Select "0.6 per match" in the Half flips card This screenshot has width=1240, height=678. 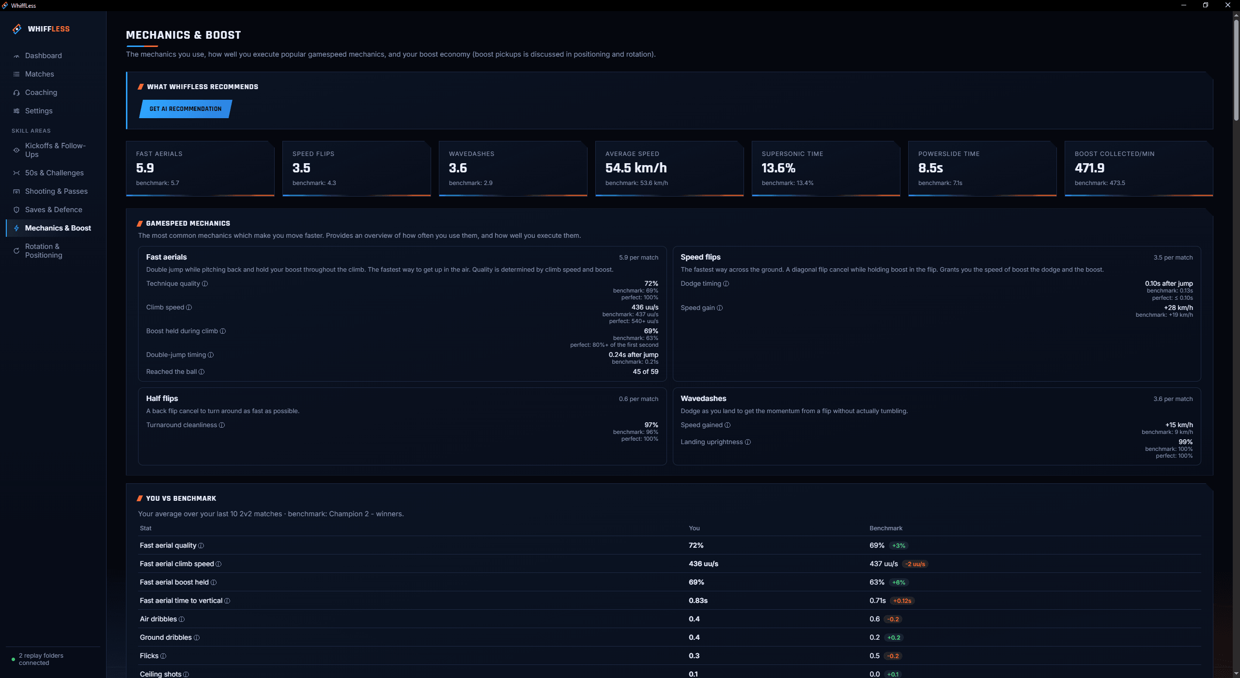click(638, 399)
